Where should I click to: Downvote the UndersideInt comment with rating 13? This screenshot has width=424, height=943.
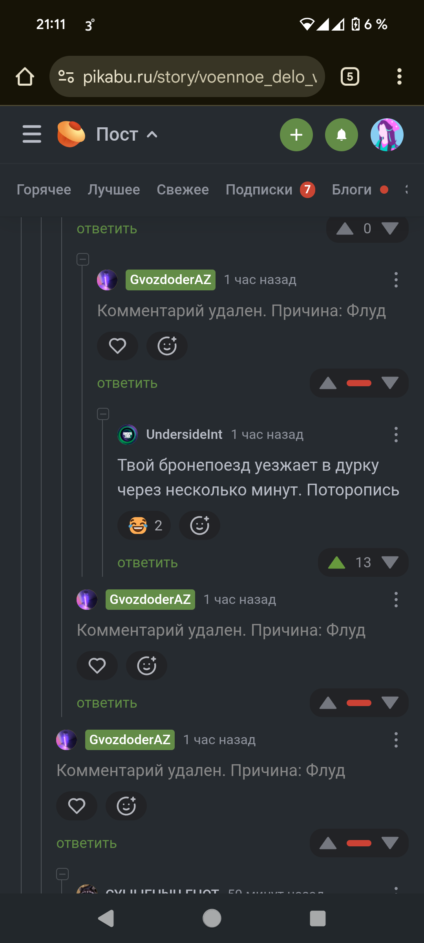[390, 563]
